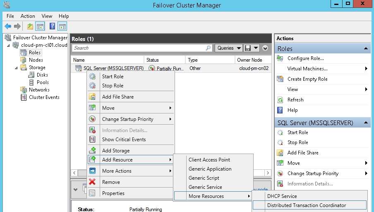374x212 pixels.
Task: Click the Start Role icon in context menu
Action: 92,77
